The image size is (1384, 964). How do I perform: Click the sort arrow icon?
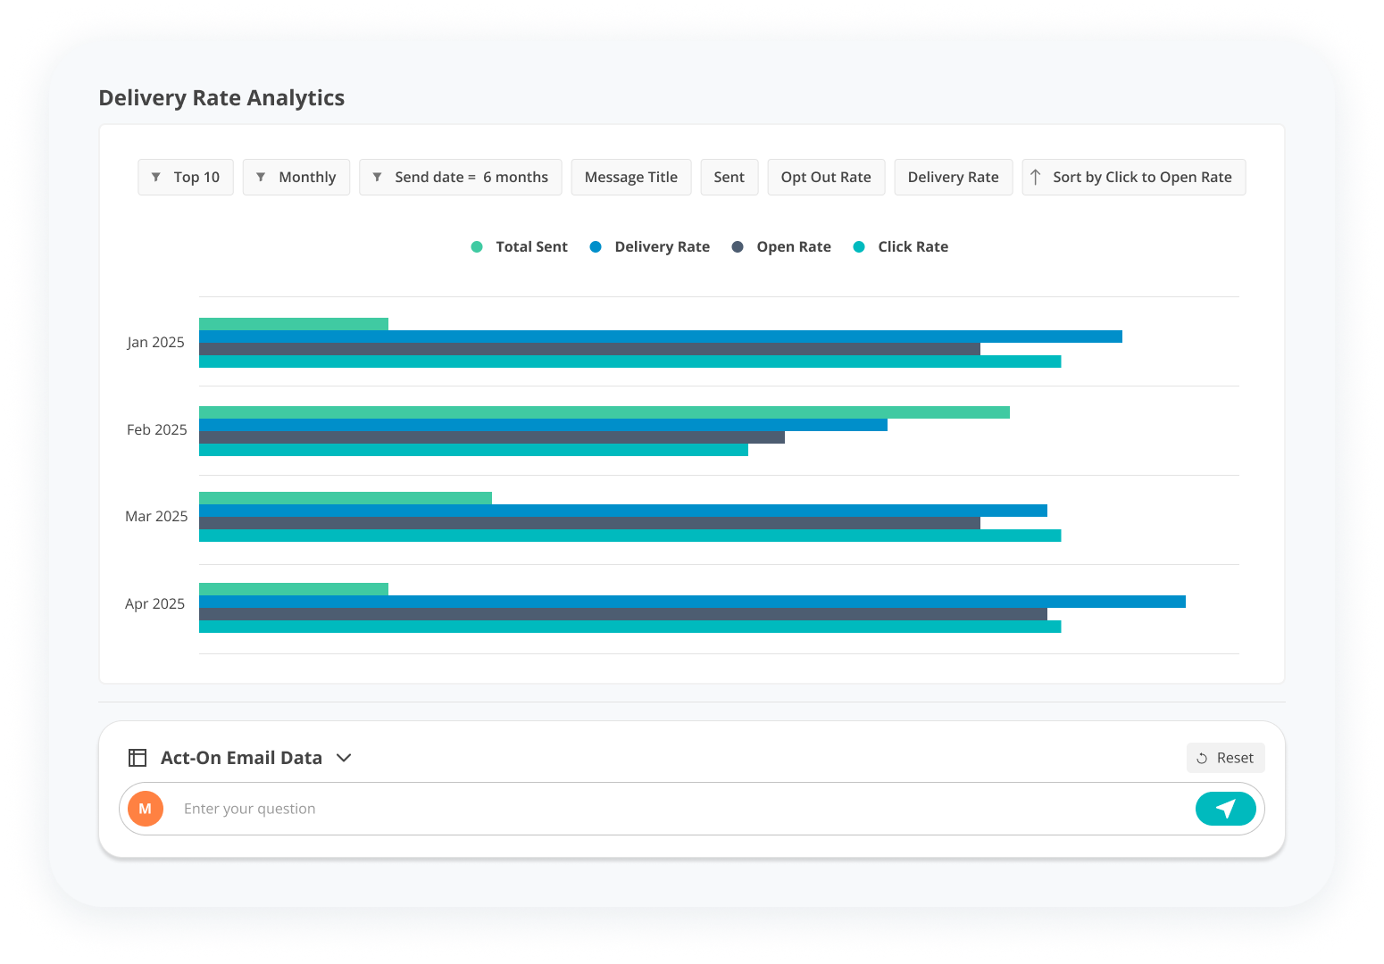pyautogui.click(x=1035, y=178)
